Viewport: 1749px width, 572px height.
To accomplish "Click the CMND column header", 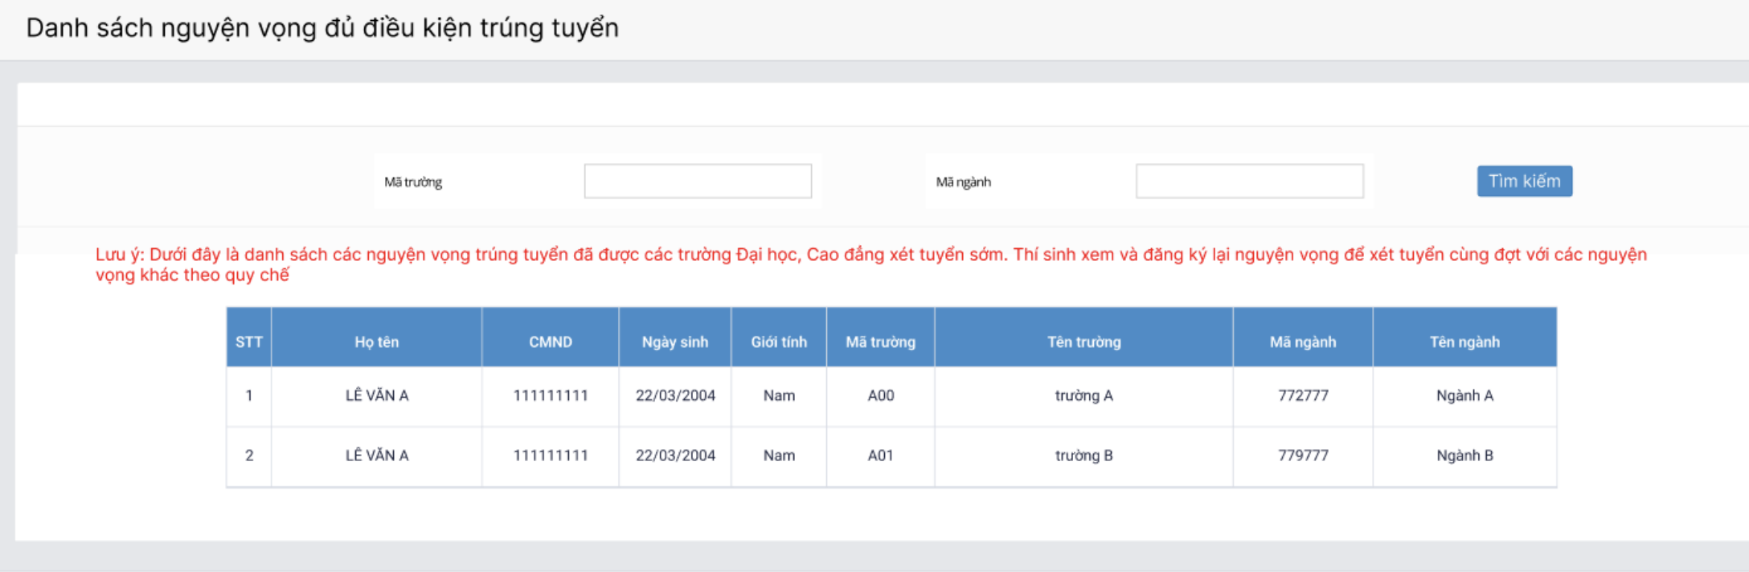I will 551,342.
